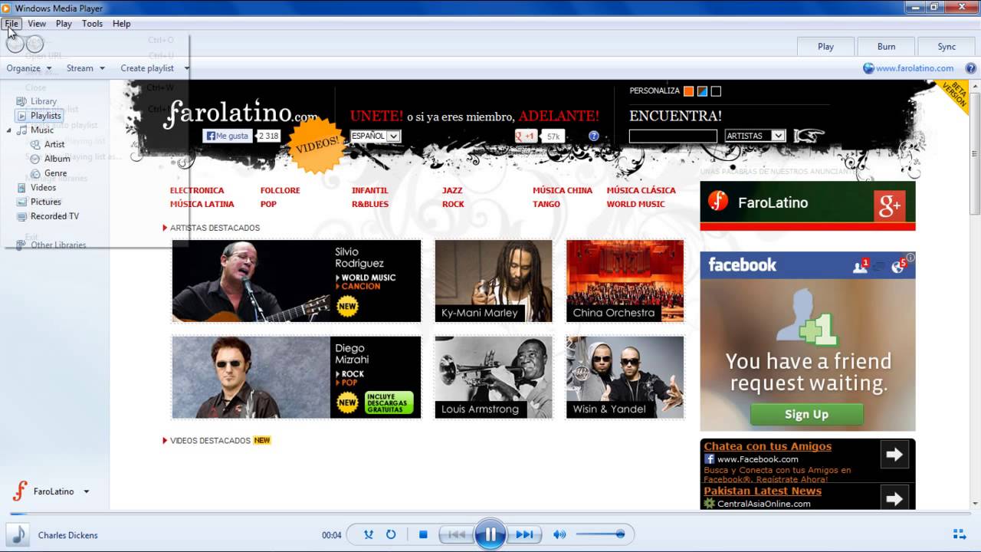The image size is (981, 552).
Task: Select Playlists in the navigation pane
Action: (46, 116)
